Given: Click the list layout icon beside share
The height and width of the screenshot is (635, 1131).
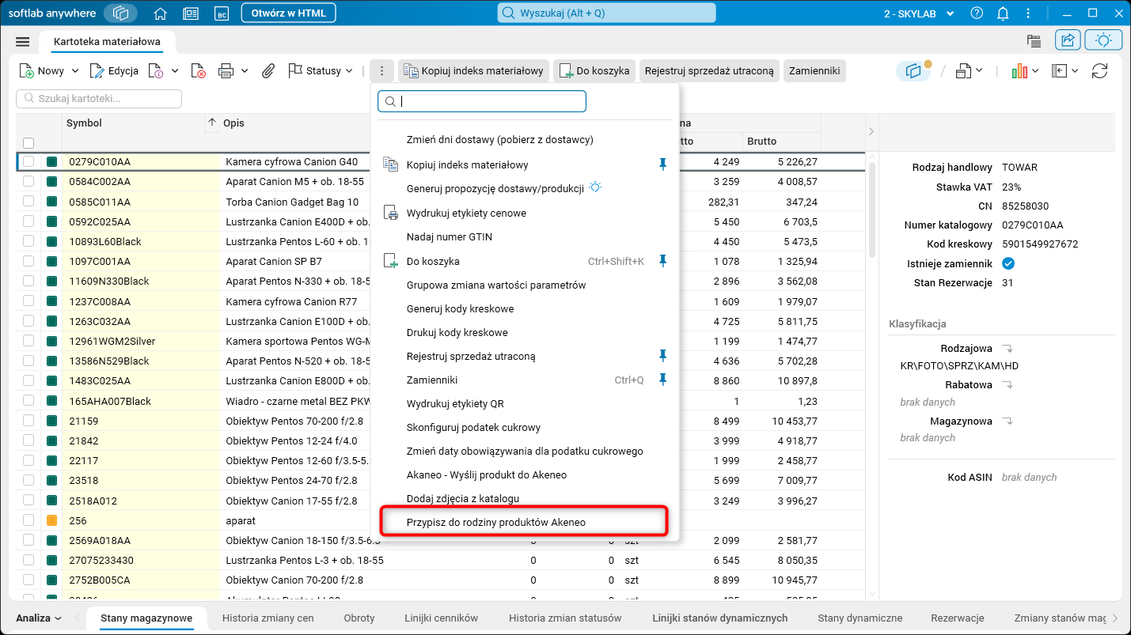Looking at the screenshot, I should point(1034,41).
